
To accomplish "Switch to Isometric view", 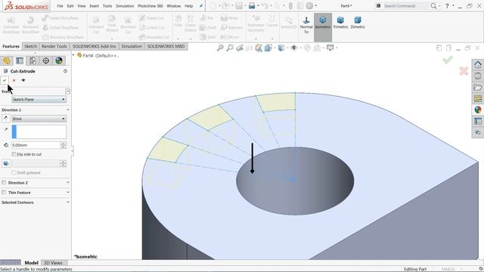I will [x=323, y=23].
